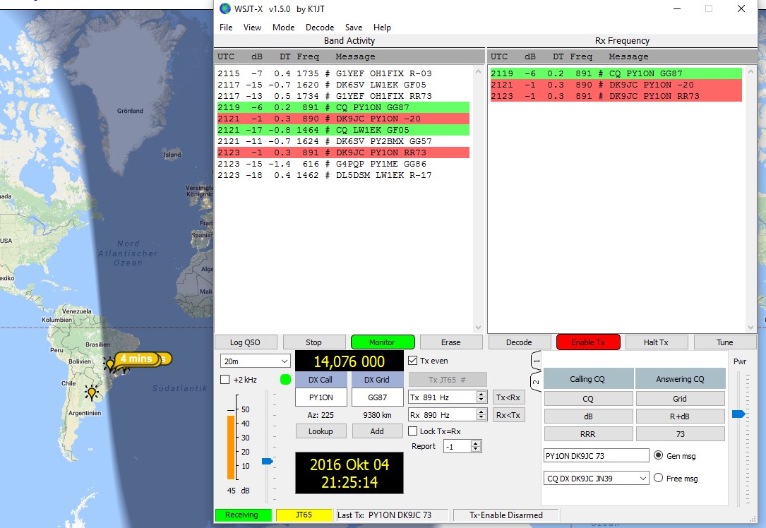This screenshot has width=766, height=528.
Task: Switch to message tab 1
Action: [536, 361]
